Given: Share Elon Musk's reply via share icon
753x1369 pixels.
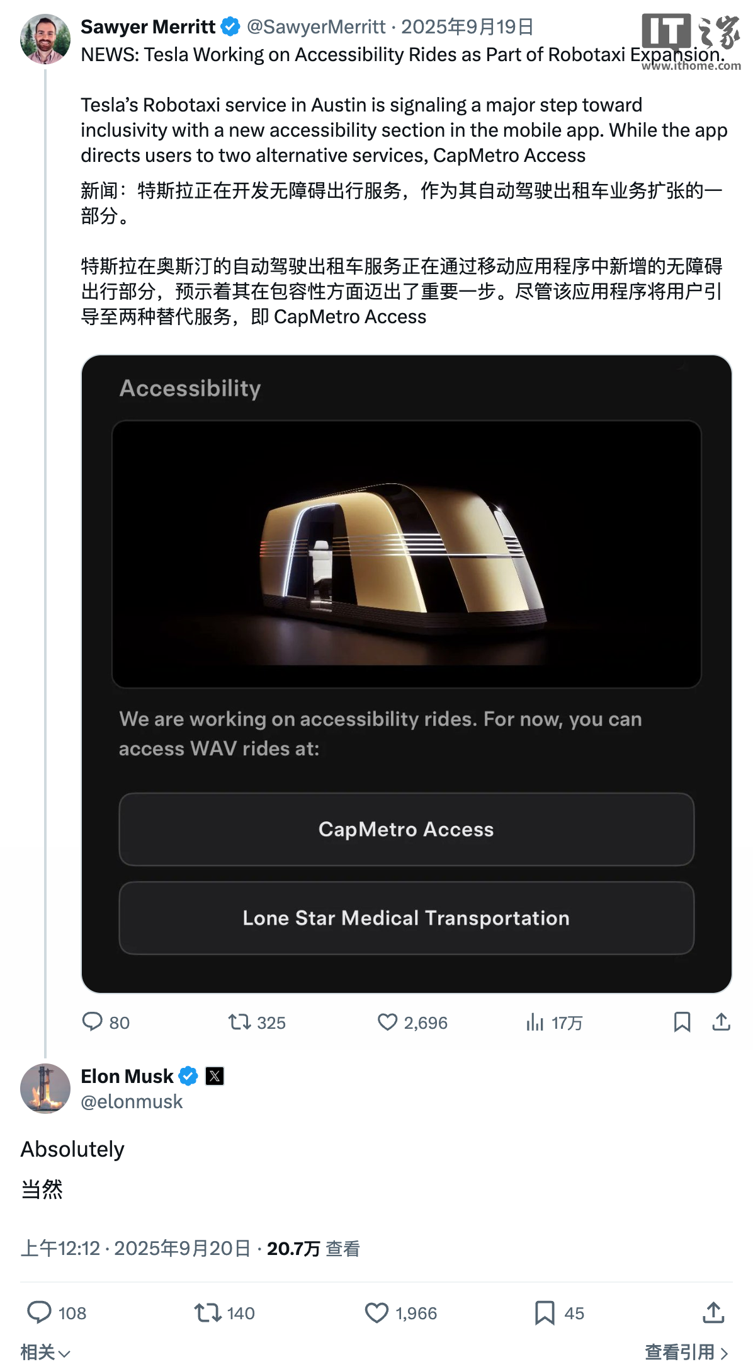Looking at the screenshot, I should [713, 1313].
